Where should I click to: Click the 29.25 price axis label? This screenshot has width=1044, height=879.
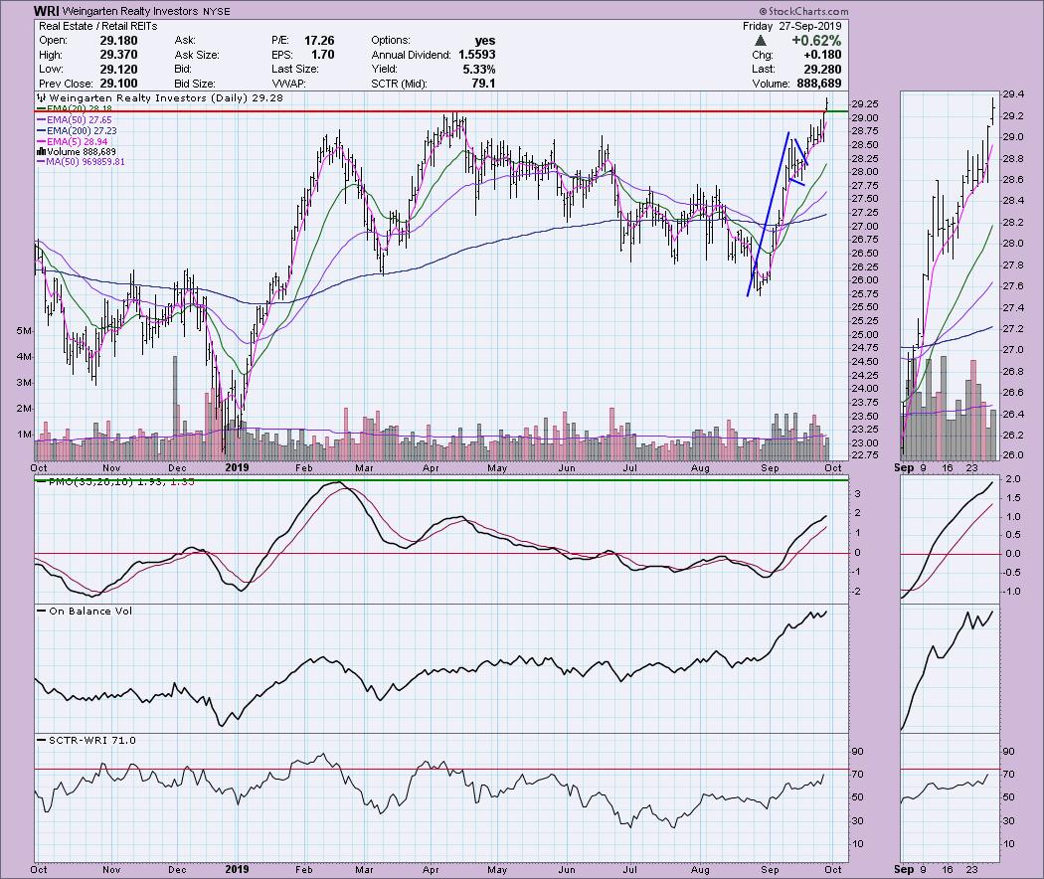864,103
